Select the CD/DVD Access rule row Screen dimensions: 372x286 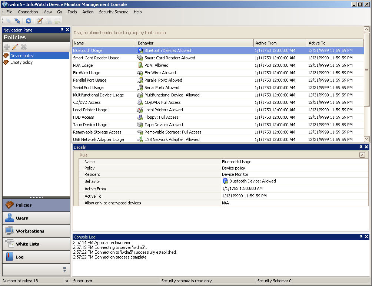pyautogui.click(x=218, y=102)
